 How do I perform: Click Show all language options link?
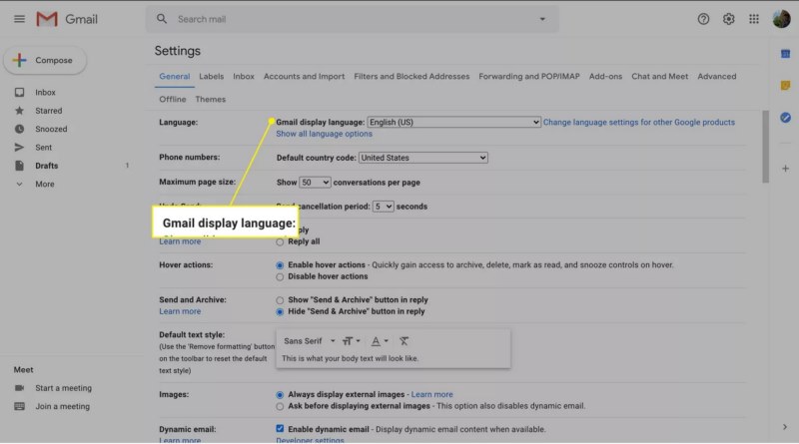tap(324, 134)
